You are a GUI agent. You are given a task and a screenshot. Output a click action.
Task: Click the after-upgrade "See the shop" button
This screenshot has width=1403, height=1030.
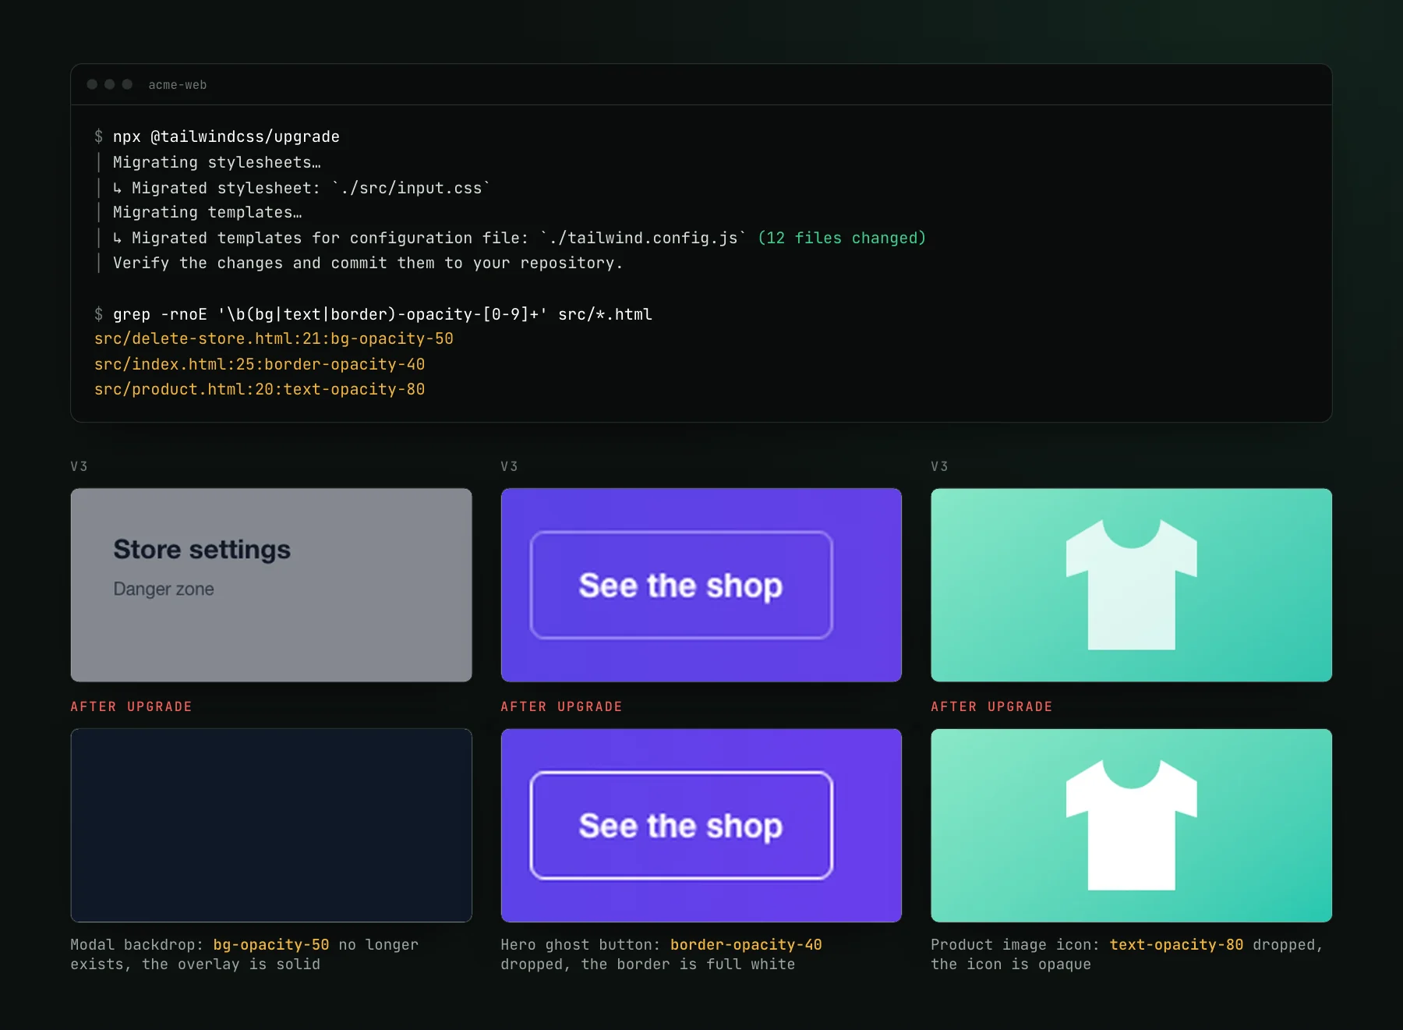point(681,825)
